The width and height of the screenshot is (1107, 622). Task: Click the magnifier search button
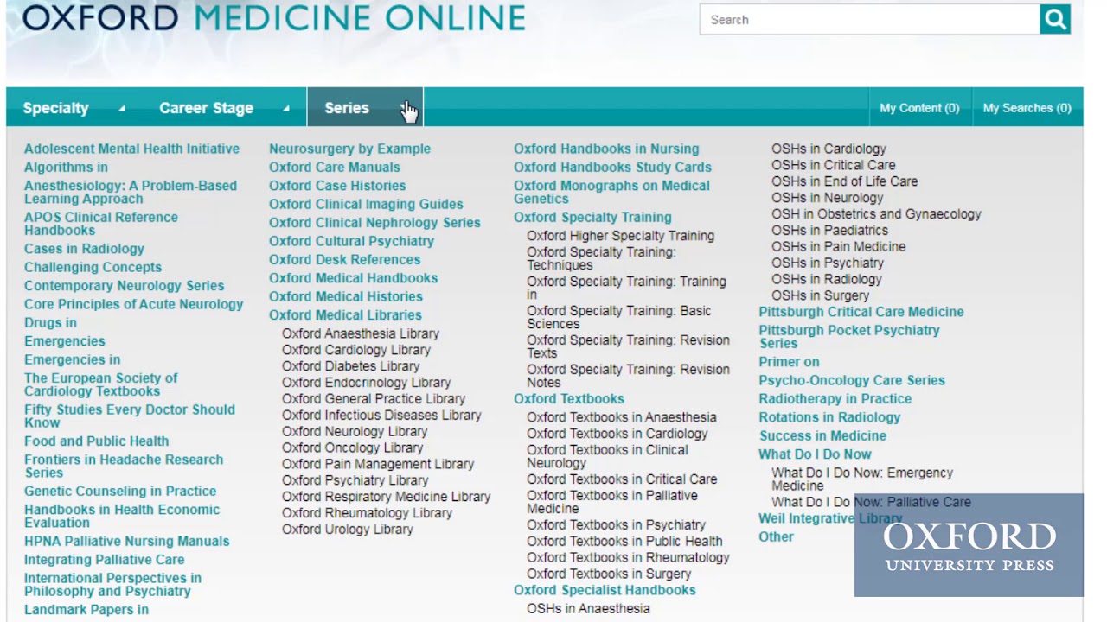1055,19
